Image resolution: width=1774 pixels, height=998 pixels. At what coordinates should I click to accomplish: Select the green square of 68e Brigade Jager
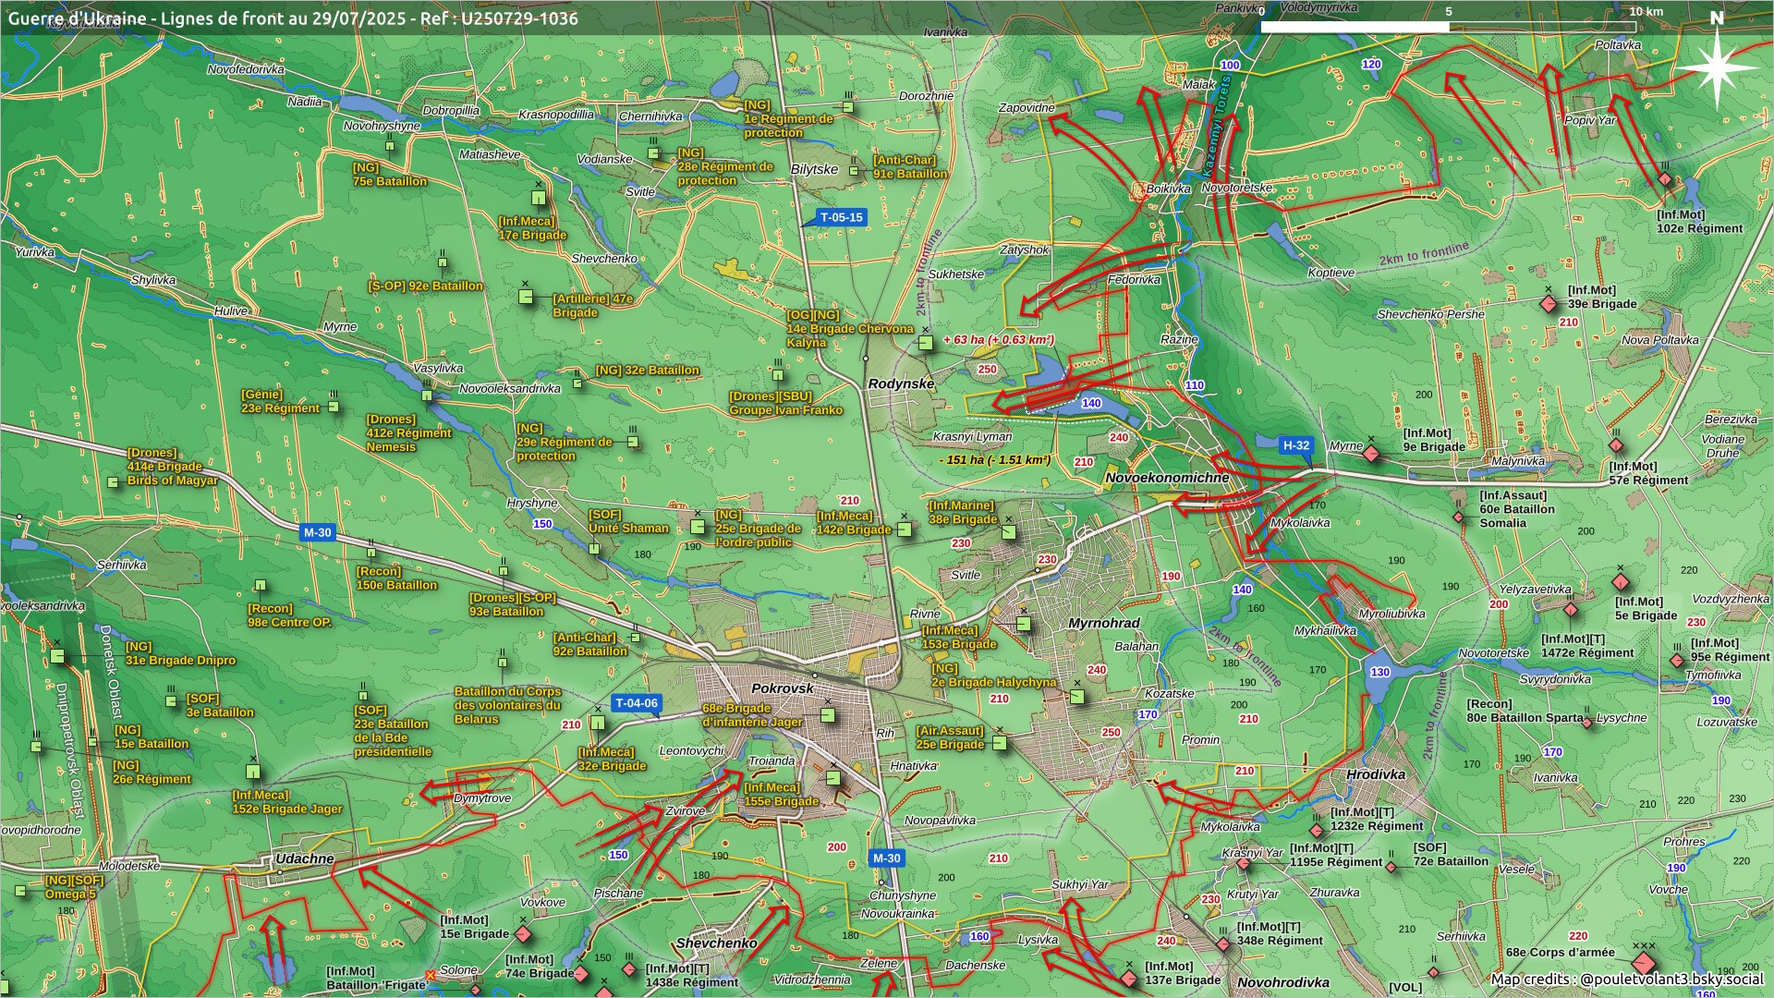click(828, 715)
